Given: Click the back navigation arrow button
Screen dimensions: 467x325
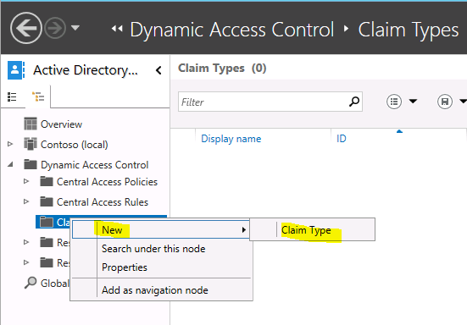Looking at the screenshot, I should tap(26, 28).
